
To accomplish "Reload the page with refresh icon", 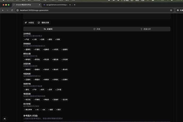I will pyautogui.click(x=12, y=10).
